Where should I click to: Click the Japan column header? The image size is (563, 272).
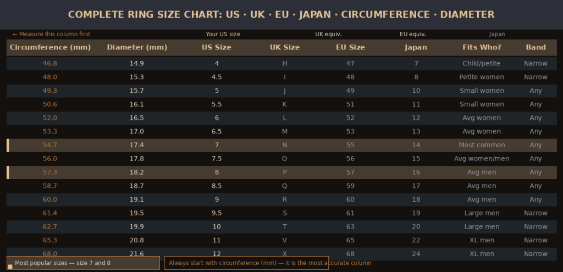(x=416, y=47)
